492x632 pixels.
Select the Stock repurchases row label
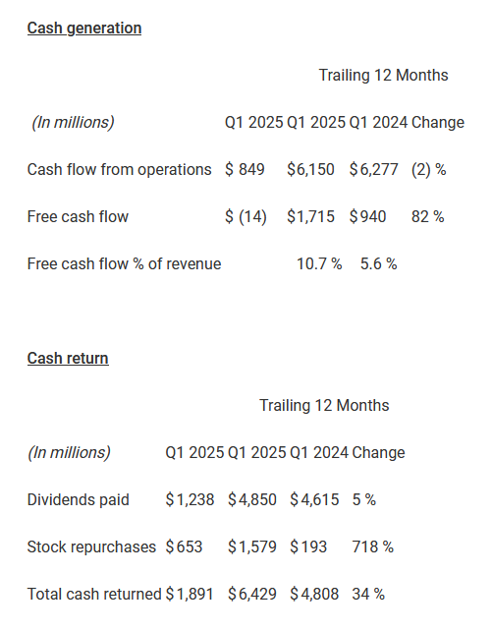pos(91,546)
